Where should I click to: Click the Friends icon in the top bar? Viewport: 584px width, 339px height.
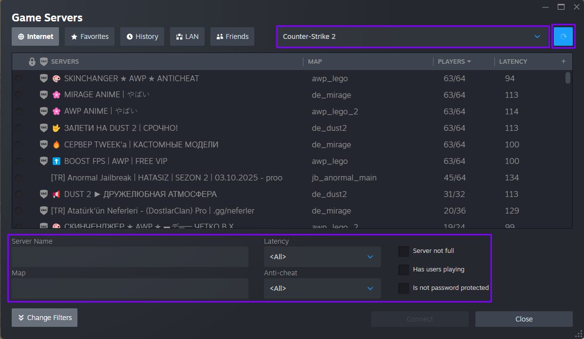220,36
